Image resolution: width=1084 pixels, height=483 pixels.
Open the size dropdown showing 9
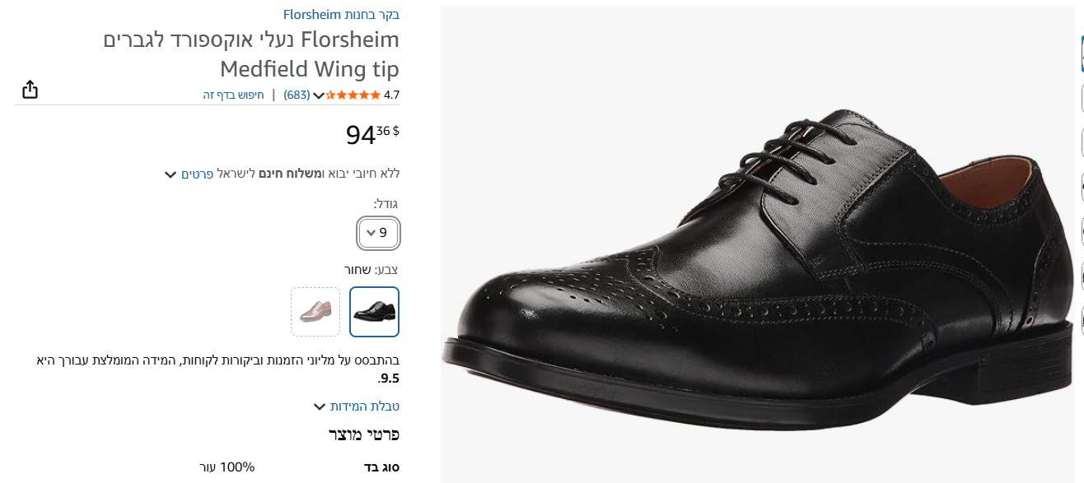pos(379,233)
